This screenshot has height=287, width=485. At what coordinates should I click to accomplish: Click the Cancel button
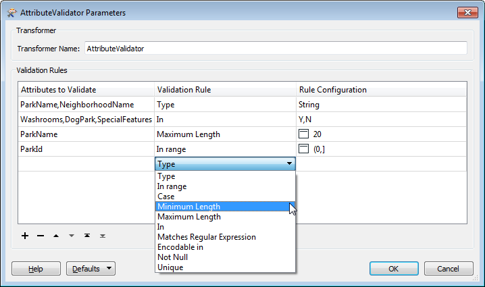tap(449, 269)
